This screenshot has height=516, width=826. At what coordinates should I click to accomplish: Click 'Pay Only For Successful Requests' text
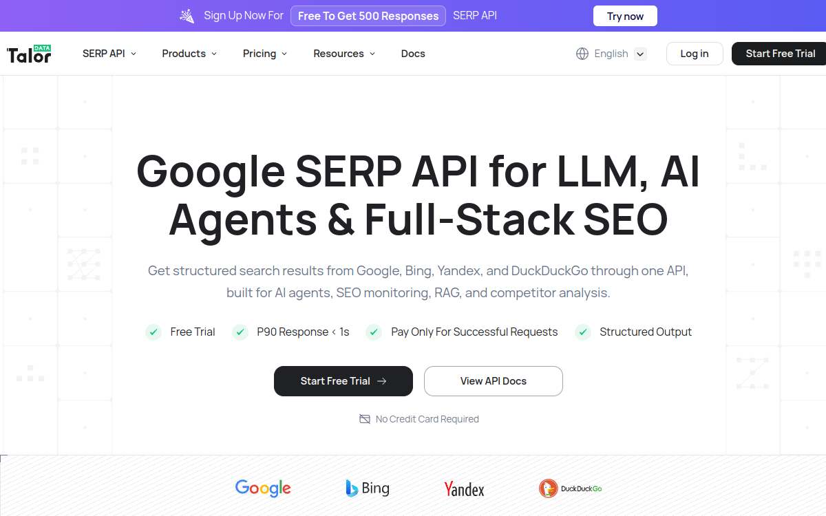pos(474,332)
